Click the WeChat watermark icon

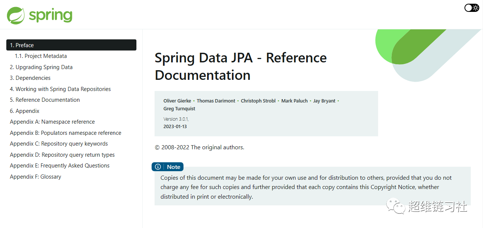coord(396,206)
